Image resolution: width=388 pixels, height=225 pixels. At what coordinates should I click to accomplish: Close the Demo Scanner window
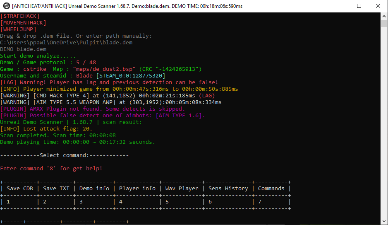[378, 6]
